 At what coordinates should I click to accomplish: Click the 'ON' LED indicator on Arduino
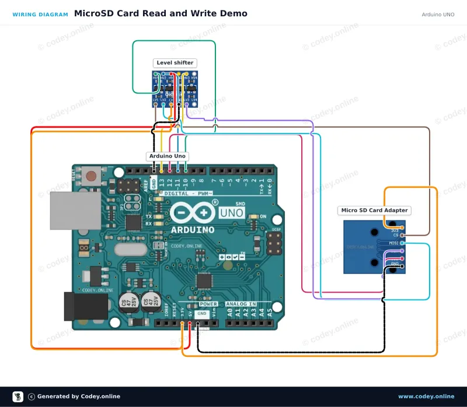coord(254,216)
